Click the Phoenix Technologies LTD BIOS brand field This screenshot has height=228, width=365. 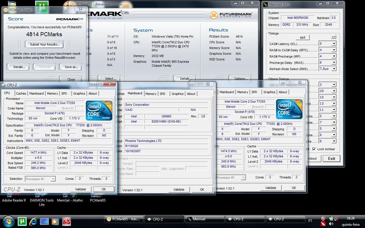pyautogui.click(x=166, y=141)
